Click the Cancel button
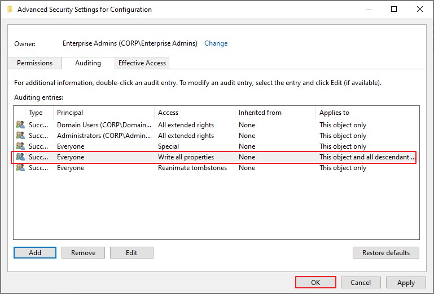 pyautogui.click(x=361, y=282)
